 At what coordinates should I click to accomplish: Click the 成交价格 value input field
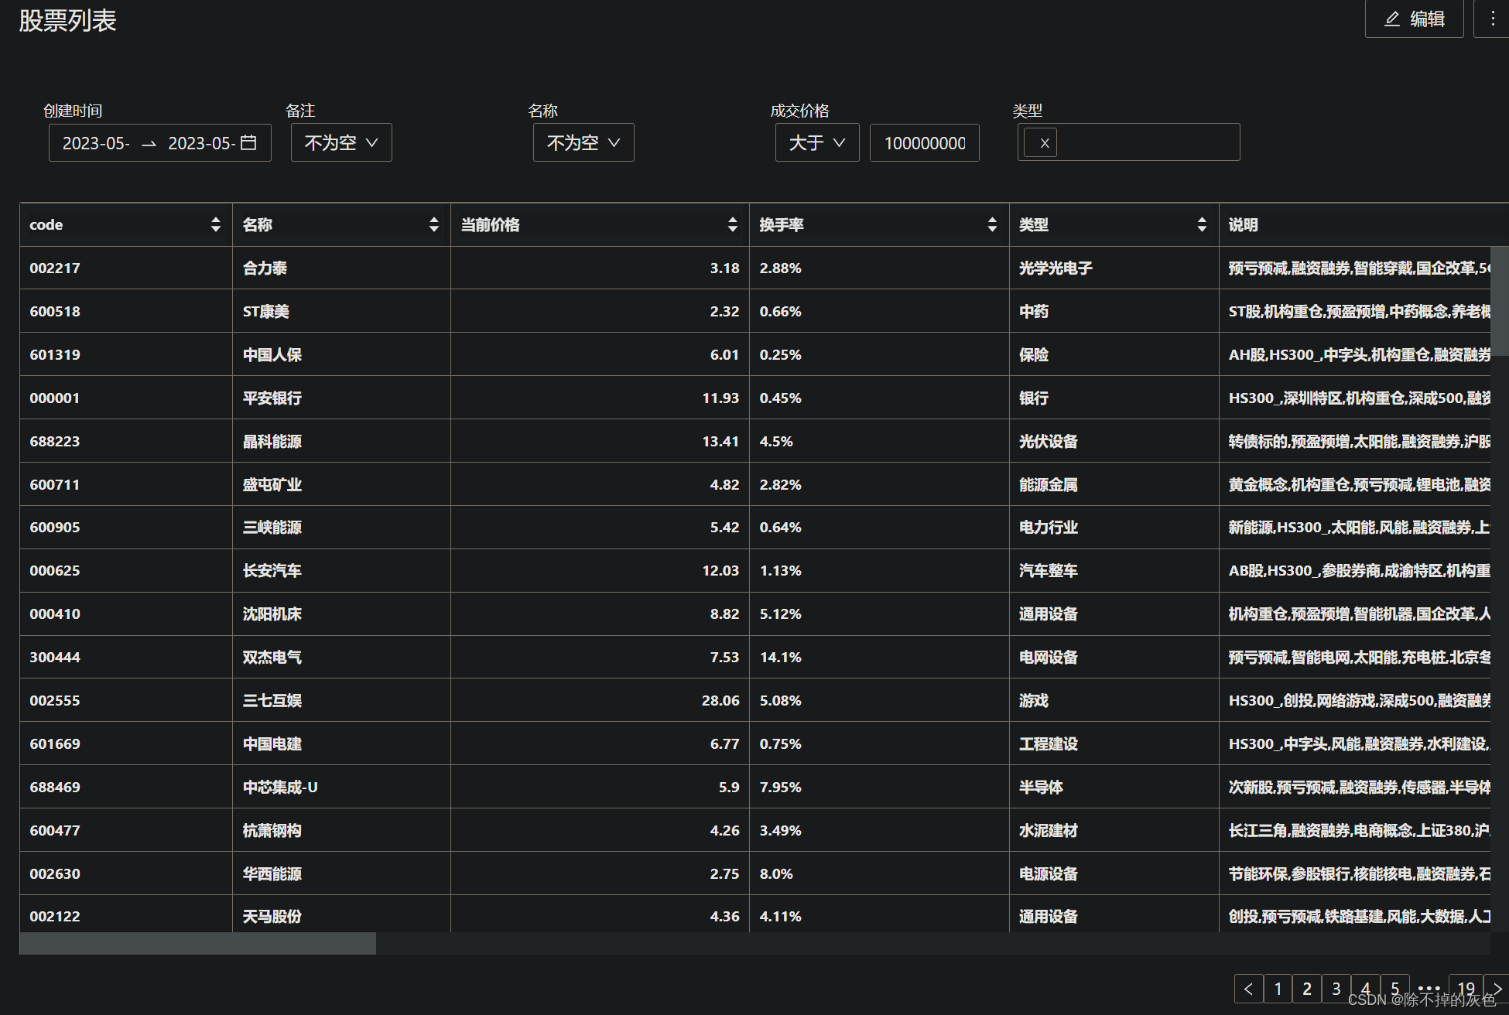coord(925,143)
